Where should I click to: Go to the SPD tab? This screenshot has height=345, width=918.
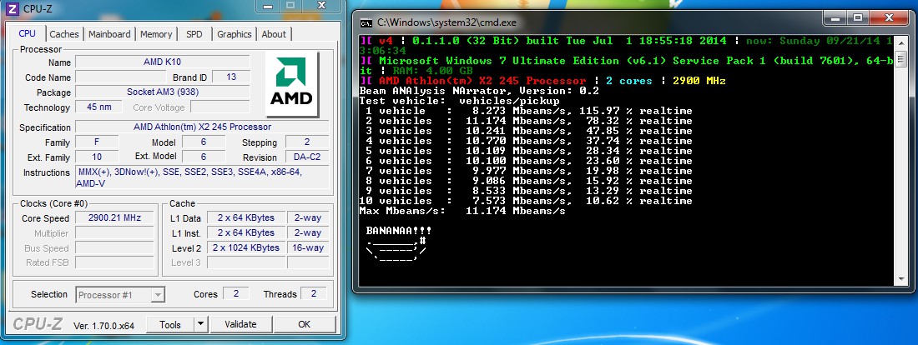coord(194,34)
